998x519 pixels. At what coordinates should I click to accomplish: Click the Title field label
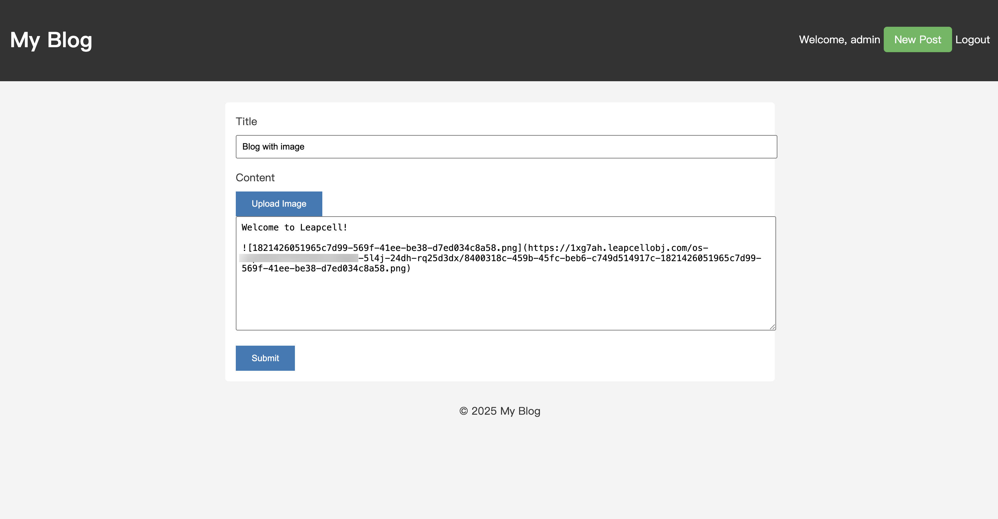tap(246, 121)
